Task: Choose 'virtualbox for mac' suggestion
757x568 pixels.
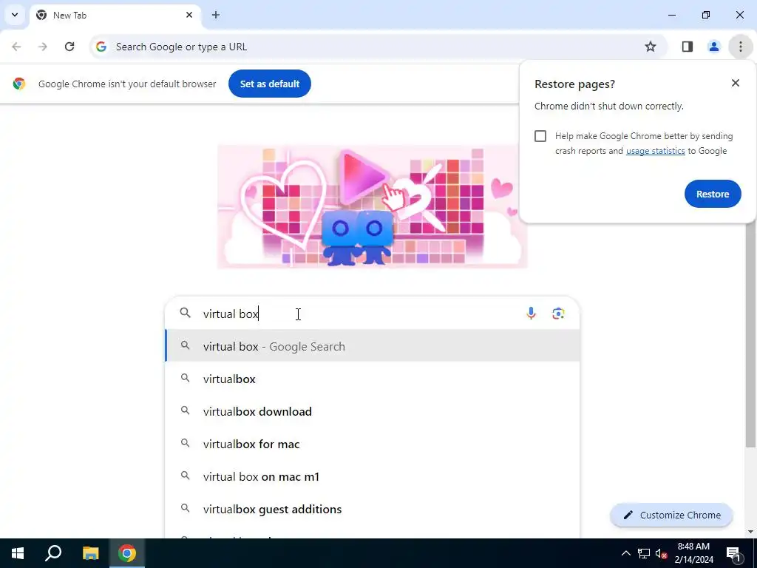Action: (373, 444)
